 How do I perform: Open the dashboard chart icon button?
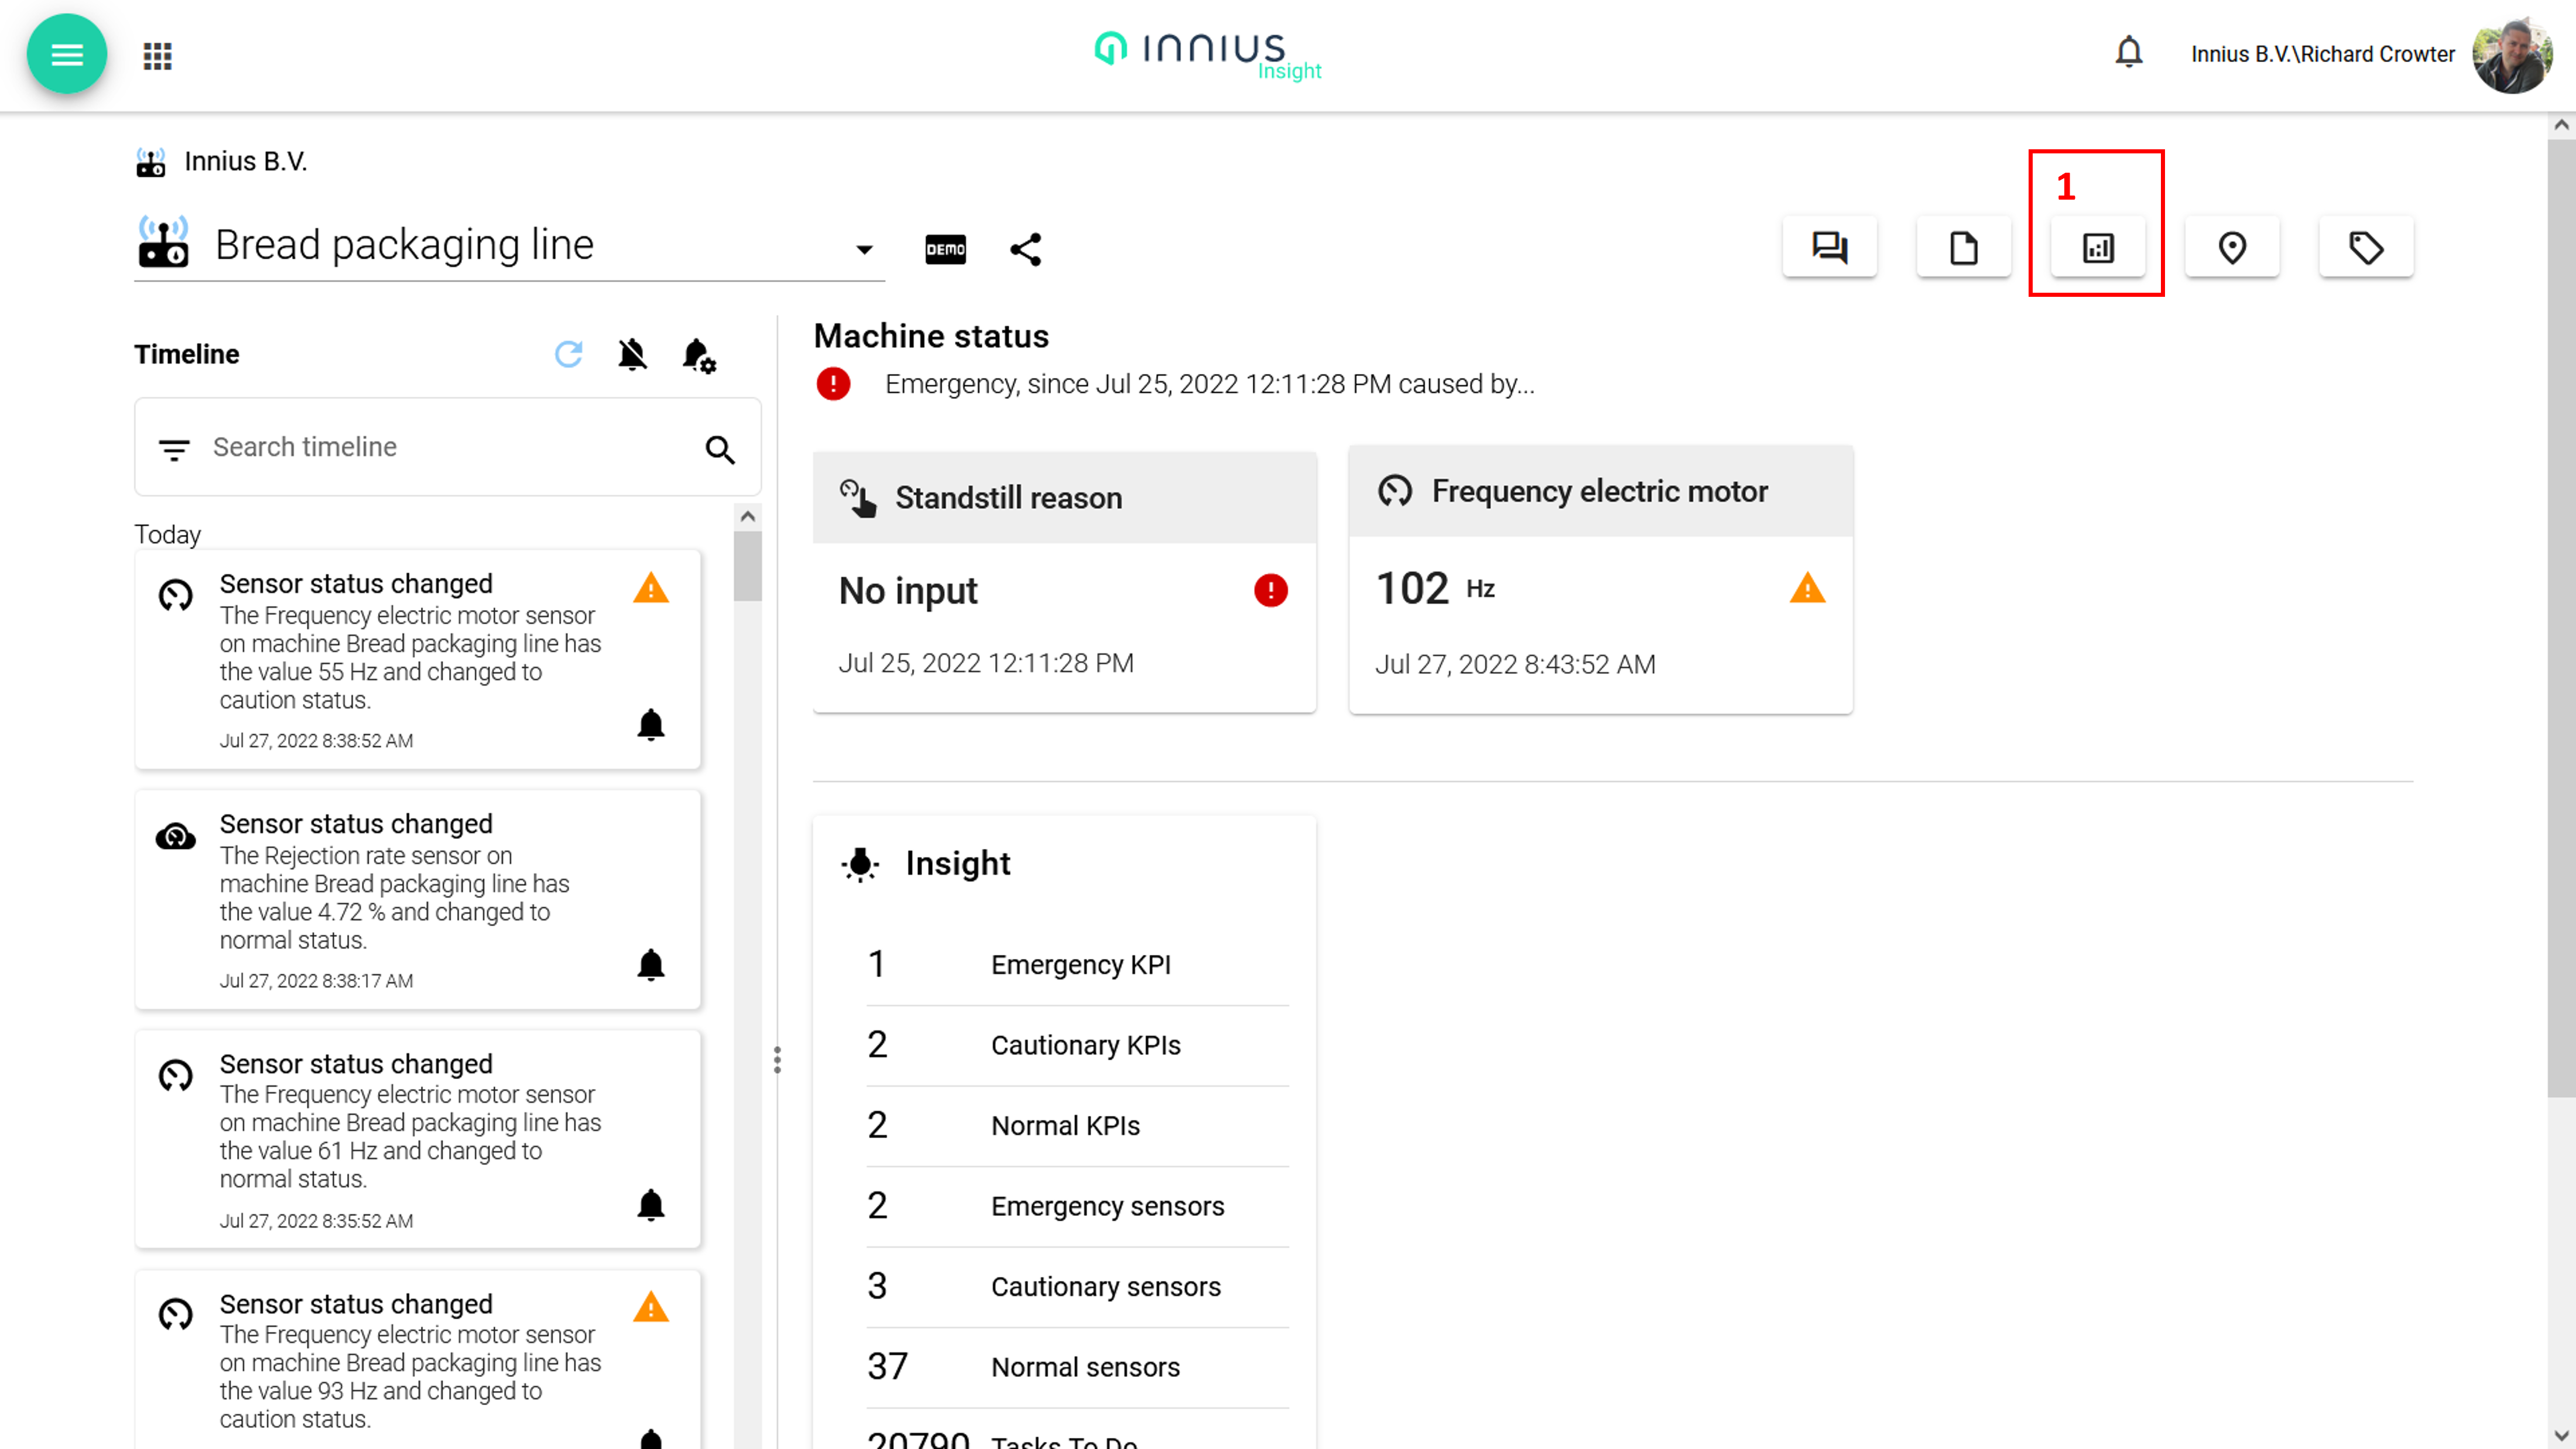[x=2097, y=247]
